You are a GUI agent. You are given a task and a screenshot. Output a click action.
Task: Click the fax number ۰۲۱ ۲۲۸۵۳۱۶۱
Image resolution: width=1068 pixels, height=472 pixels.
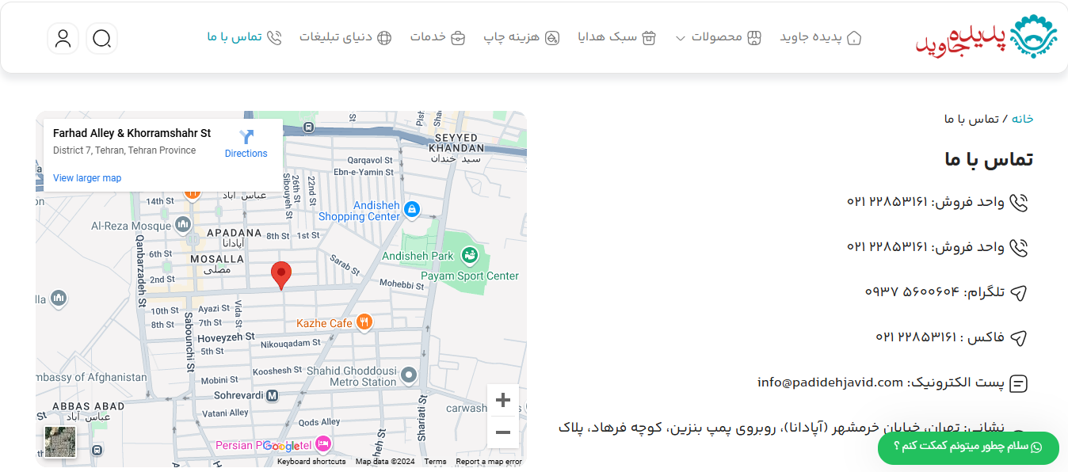(916, 337)
